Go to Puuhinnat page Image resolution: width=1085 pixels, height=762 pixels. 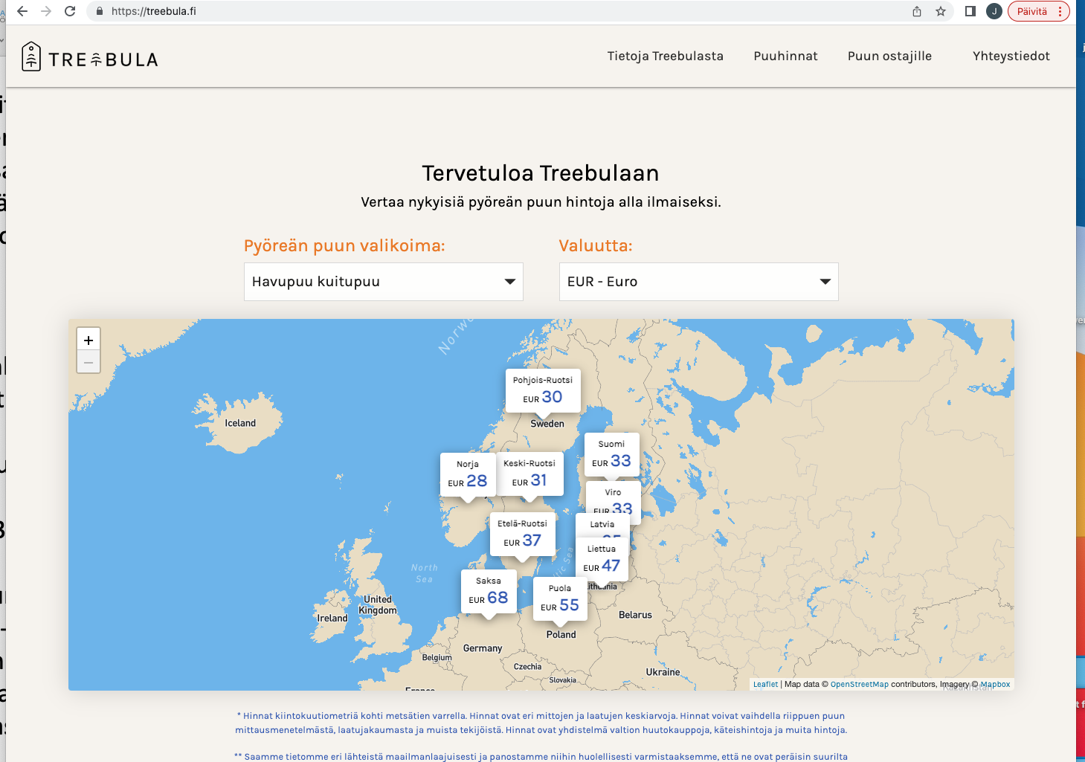(x=785, y=56)
